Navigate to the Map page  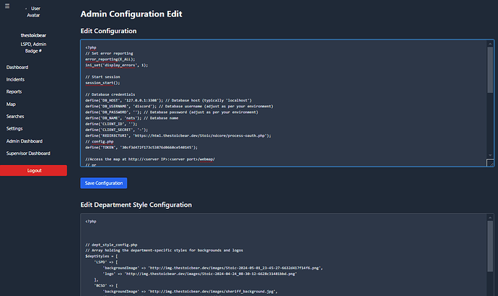[11, 104]
